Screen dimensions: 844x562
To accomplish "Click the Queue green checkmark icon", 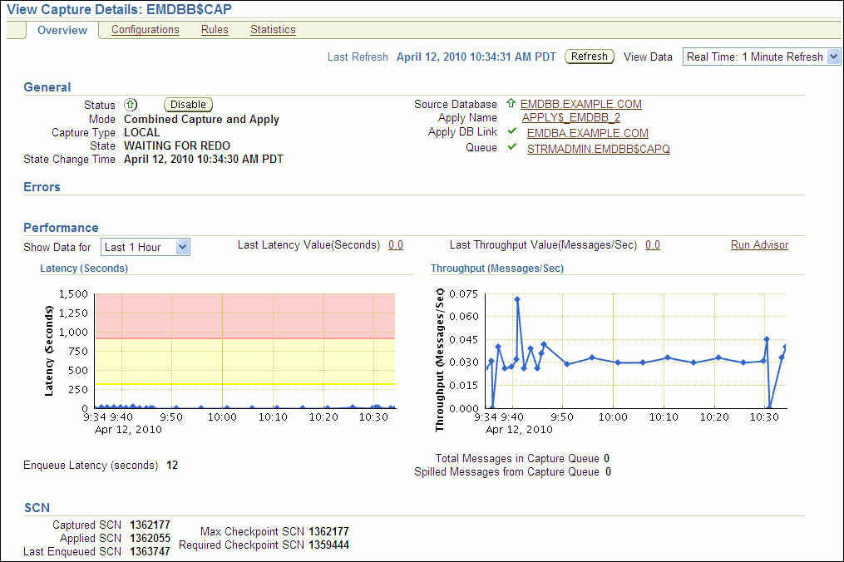I will pos(512,148).
